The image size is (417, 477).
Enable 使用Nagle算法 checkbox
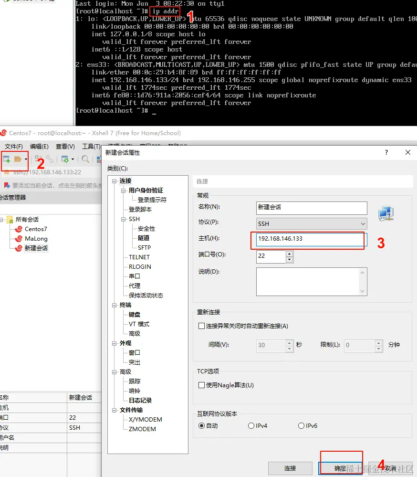[x=201, y=385]
